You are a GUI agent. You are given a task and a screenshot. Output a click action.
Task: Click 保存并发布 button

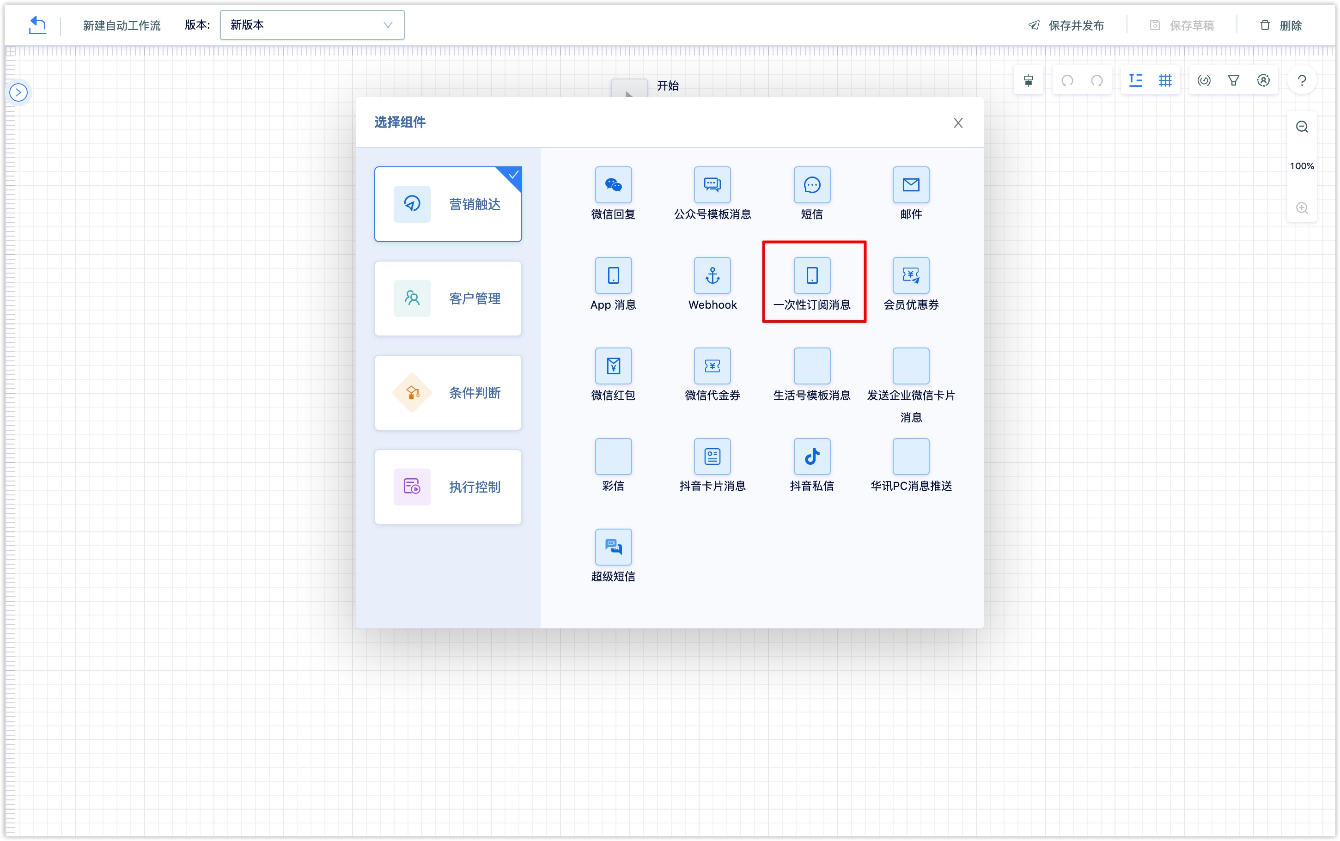(1066, 25)
